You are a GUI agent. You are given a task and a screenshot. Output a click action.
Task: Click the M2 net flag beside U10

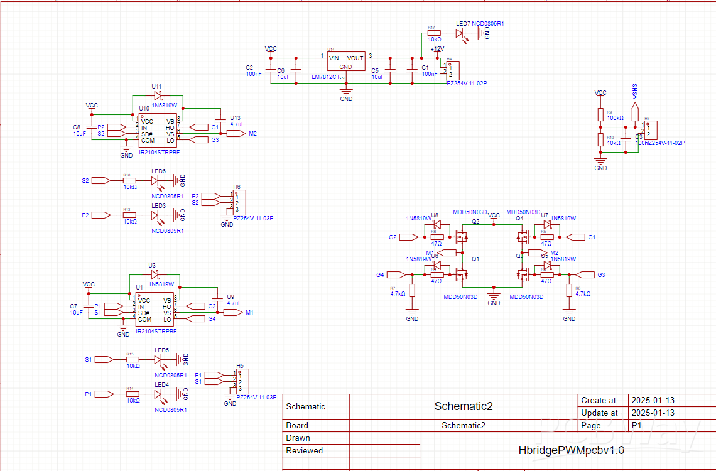tap(236, 134)
